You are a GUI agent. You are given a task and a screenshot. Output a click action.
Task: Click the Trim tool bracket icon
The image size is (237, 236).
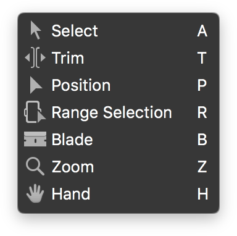point(35,57)
